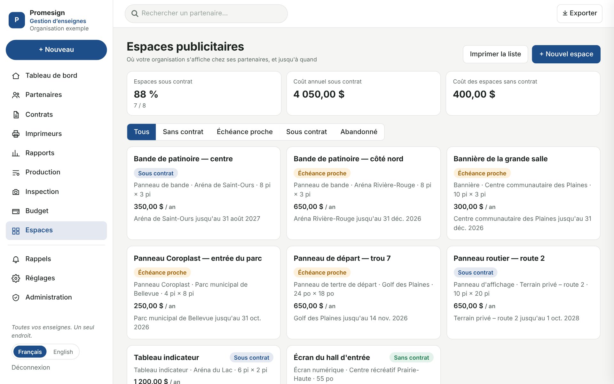Click the Tableau de bord home icon

pos(16,76)
